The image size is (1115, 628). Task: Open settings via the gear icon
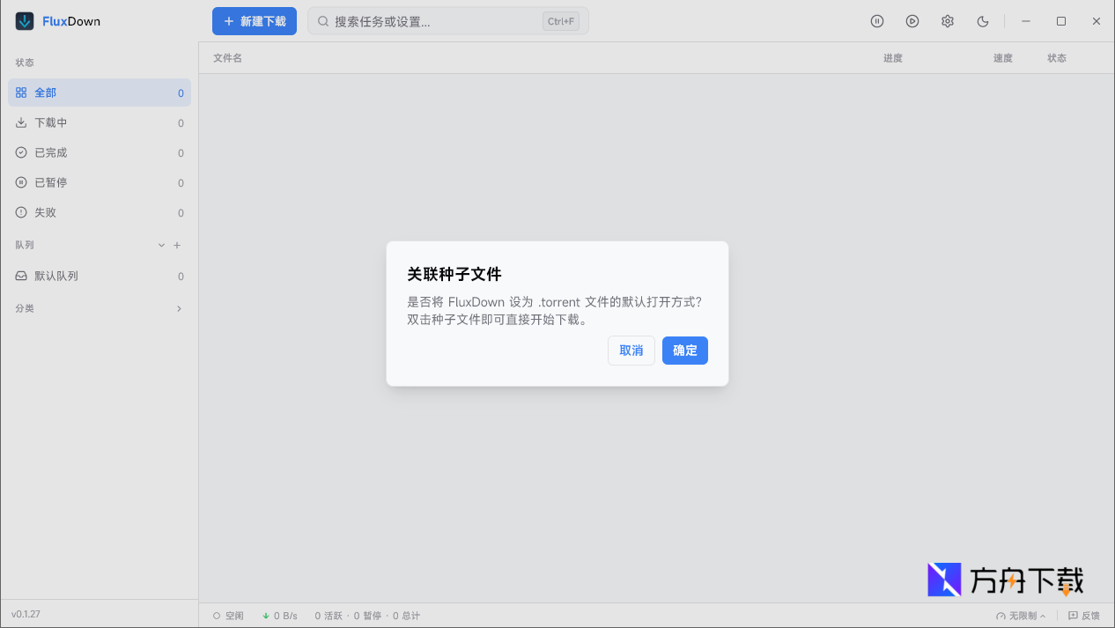pyautogui.click(x=948, y=21)
